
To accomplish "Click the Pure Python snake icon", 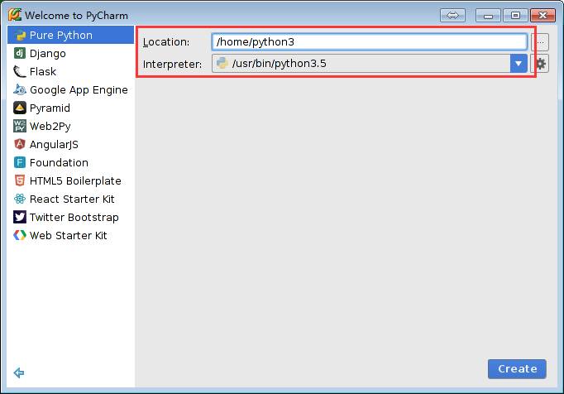I will tap(20, 36).
